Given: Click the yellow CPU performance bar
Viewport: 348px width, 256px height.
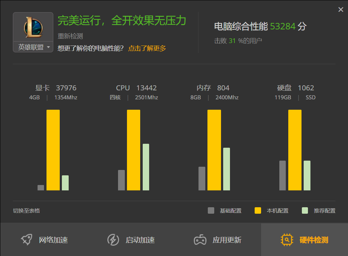Looking at the screenshot, I should (x=134, y=150).
